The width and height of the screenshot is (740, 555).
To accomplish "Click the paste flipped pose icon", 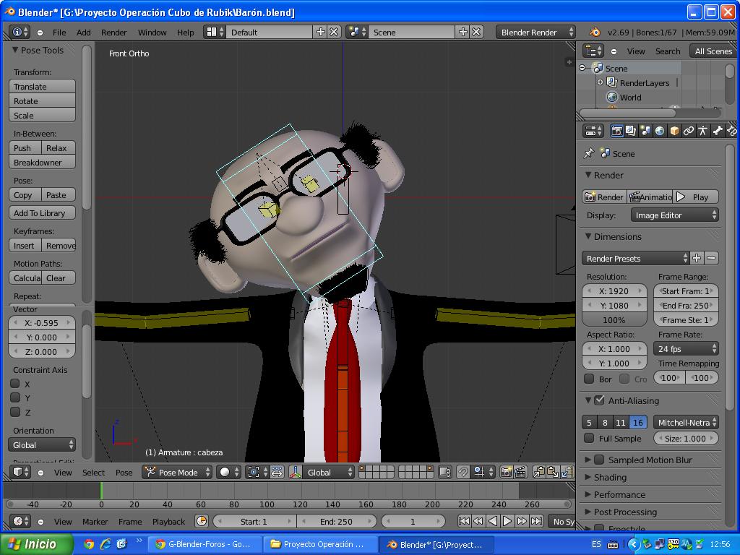I will 567,473.
